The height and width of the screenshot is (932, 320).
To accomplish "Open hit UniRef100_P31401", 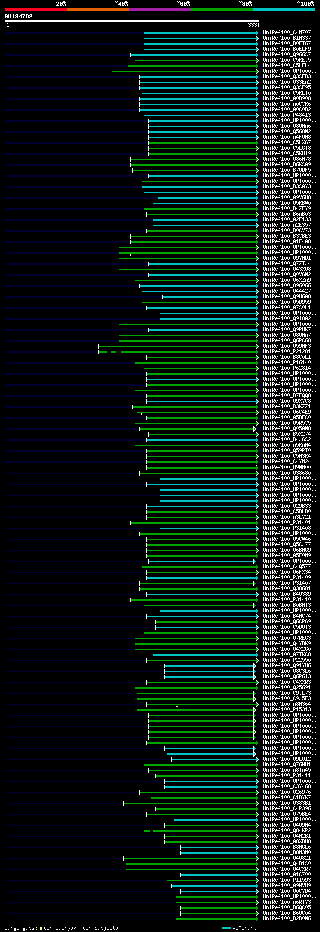I will click(x=287, y=523).
